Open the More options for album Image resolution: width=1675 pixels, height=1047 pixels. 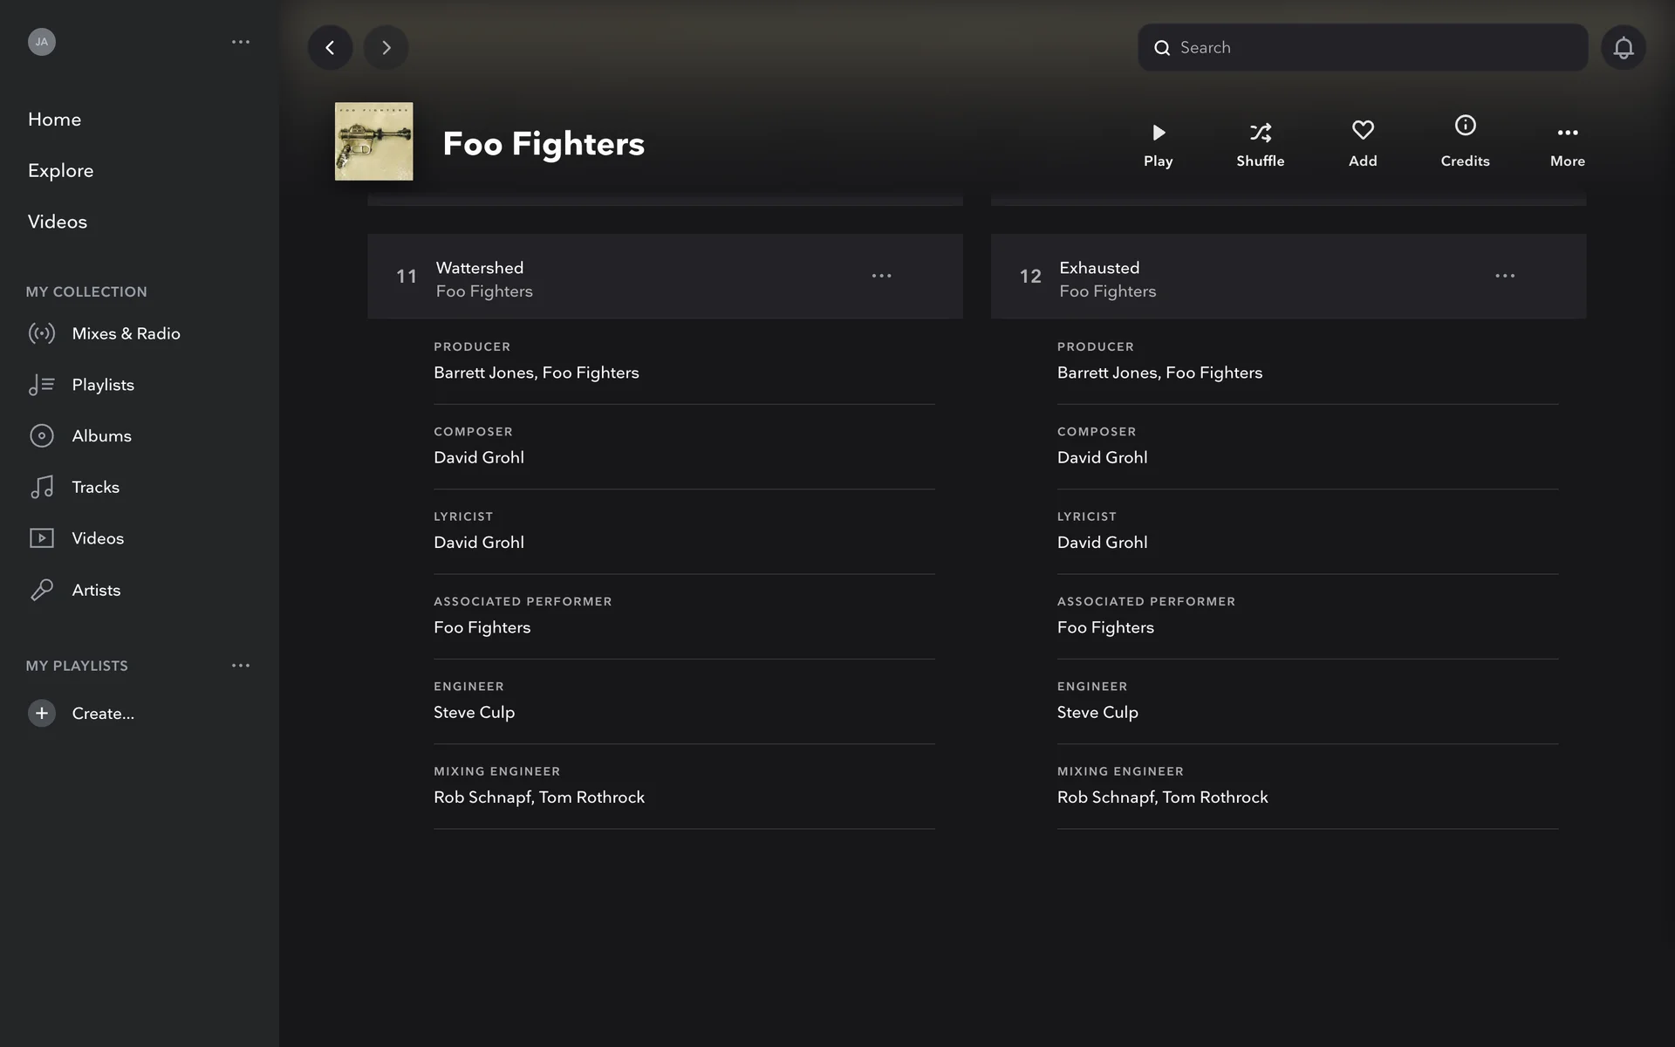(1567, 143)
